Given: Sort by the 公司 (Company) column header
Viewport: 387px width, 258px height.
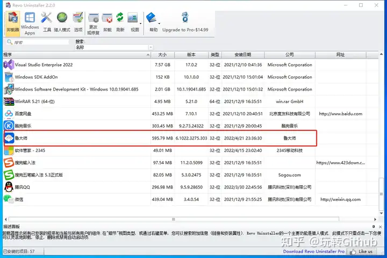Looking at the screenshot, I should pos(290,54).
